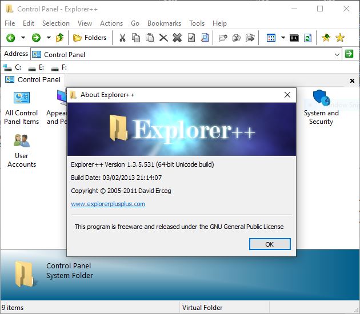The width and height of the screenshot is (360, 314).
Task: Click the Explorer++ version text line
Action: click(142, 164)
